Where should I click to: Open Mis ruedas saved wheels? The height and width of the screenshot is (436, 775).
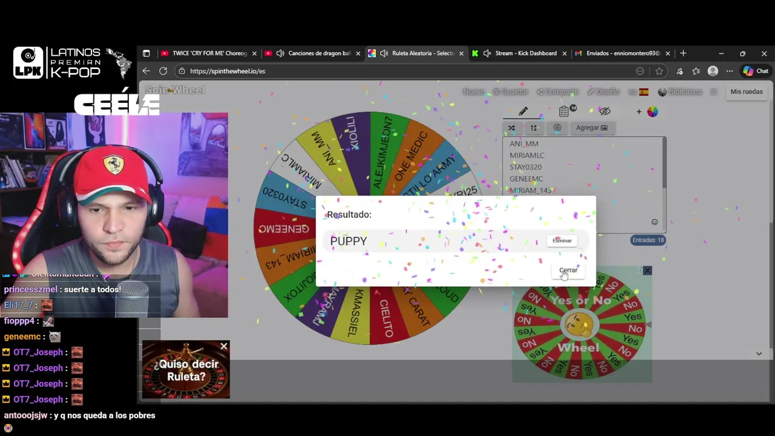tap(747, 91)
